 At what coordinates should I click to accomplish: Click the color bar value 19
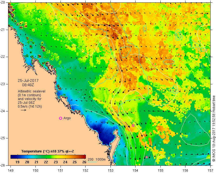[x=17, y=162]
